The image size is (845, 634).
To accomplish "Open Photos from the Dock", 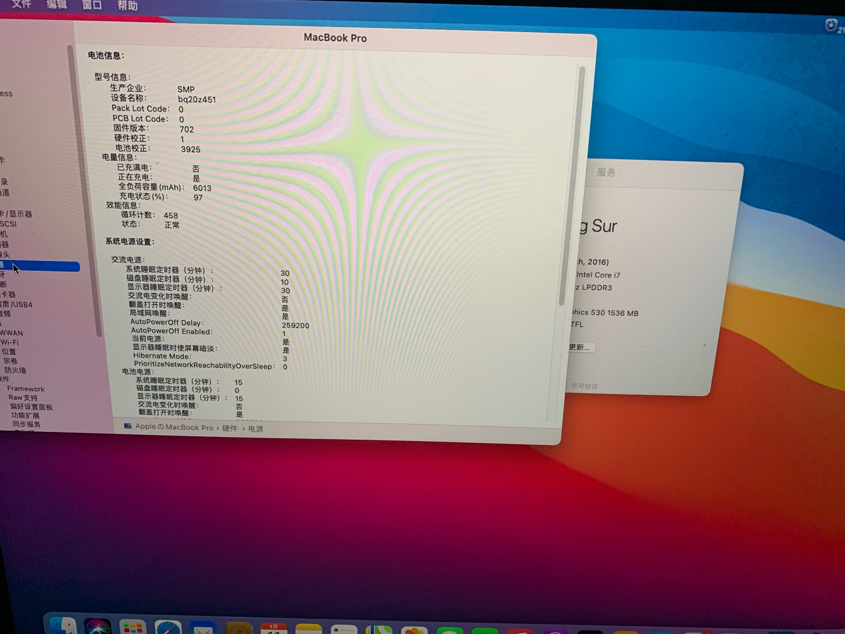I will click(414, 630).
